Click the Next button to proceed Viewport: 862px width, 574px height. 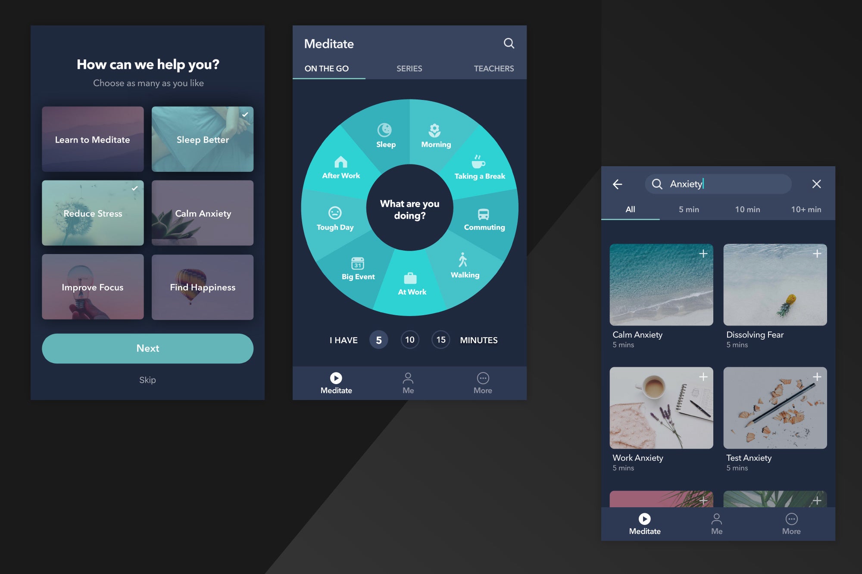pos(147,347)
